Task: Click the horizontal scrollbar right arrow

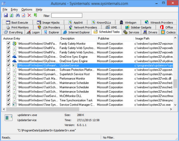Action: (171, 109)
